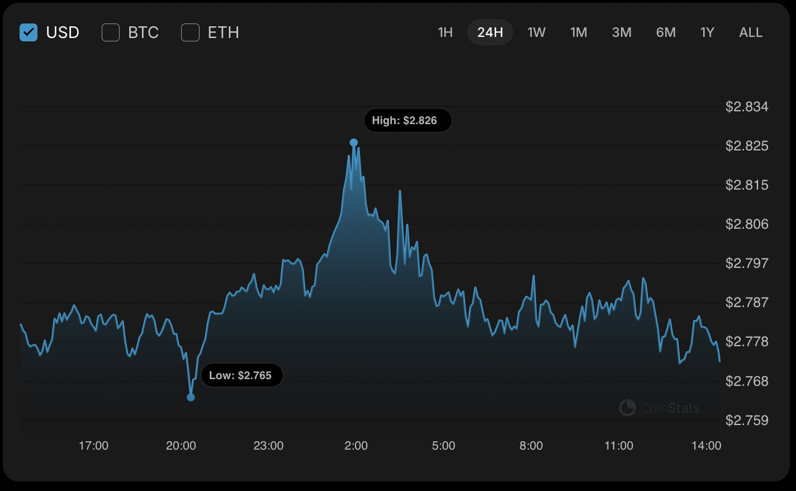Click the 20:00 time axis label
This screenshot has width=796, height=491.
tap(181, 446)
